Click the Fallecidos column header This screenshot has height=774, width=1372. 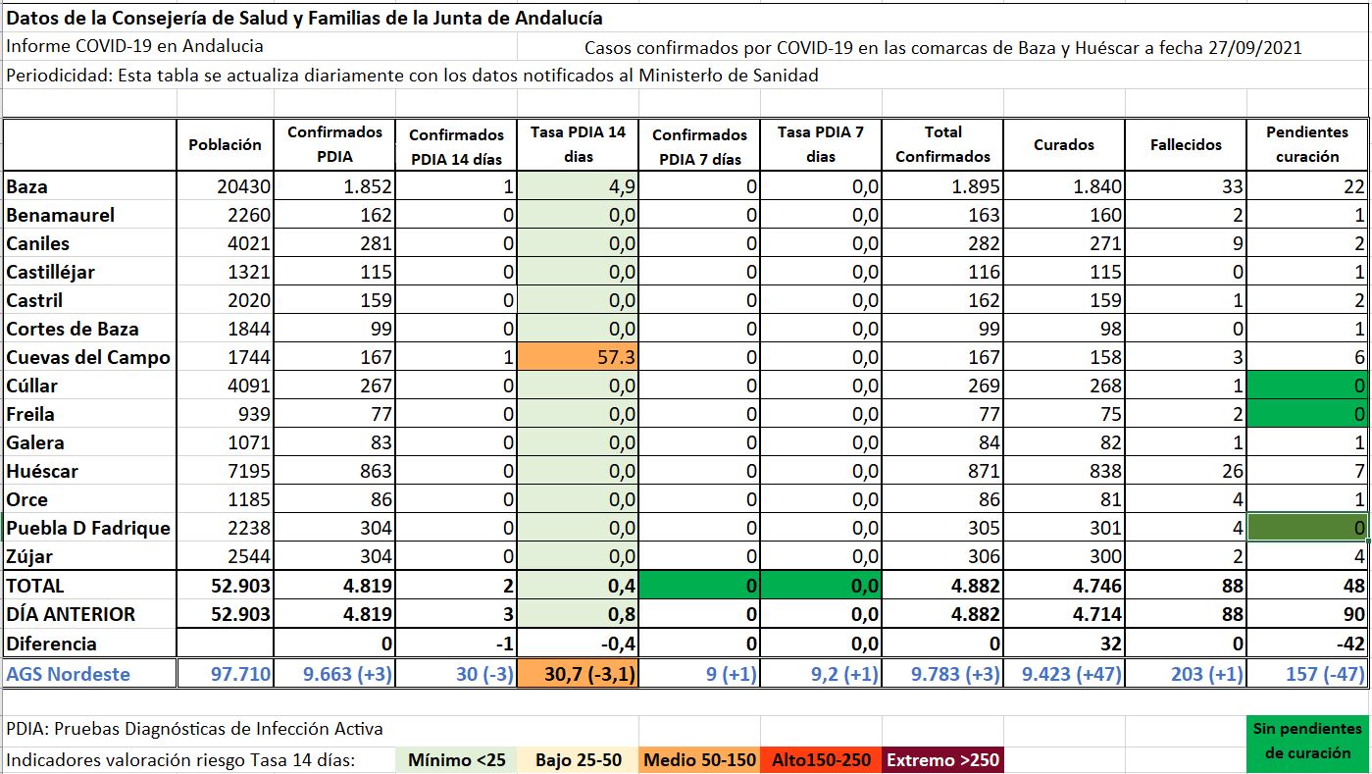pyautogui.click(x=1186, y=144)
